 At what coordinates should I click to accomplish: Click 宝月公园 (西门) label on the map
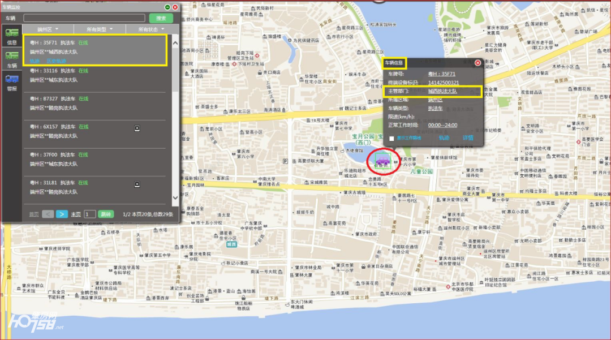pyautogui.click(x=363, y=139)
